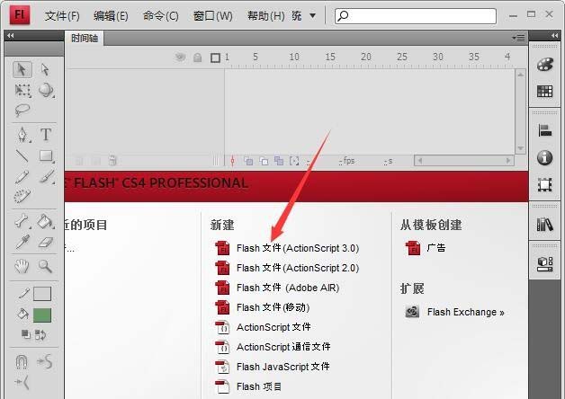Select the Hand tool
The image size is (565, 399).
[x=22, y=267]
